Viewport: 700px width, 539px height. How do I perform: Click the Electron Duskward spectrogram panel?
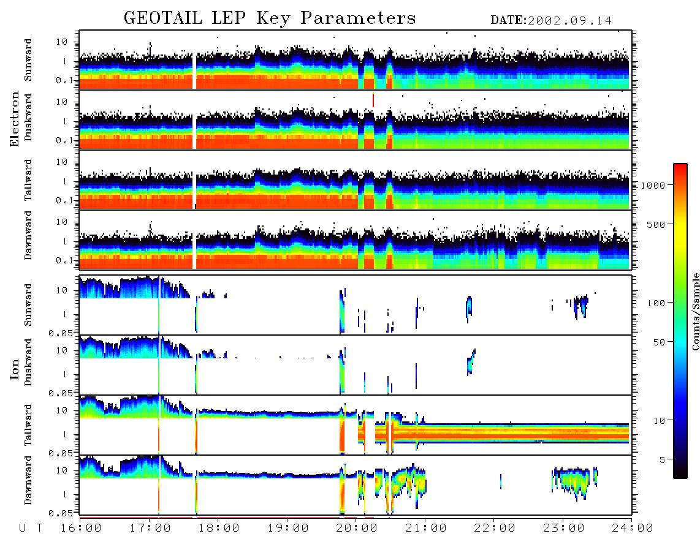click(x=356, y=119)
